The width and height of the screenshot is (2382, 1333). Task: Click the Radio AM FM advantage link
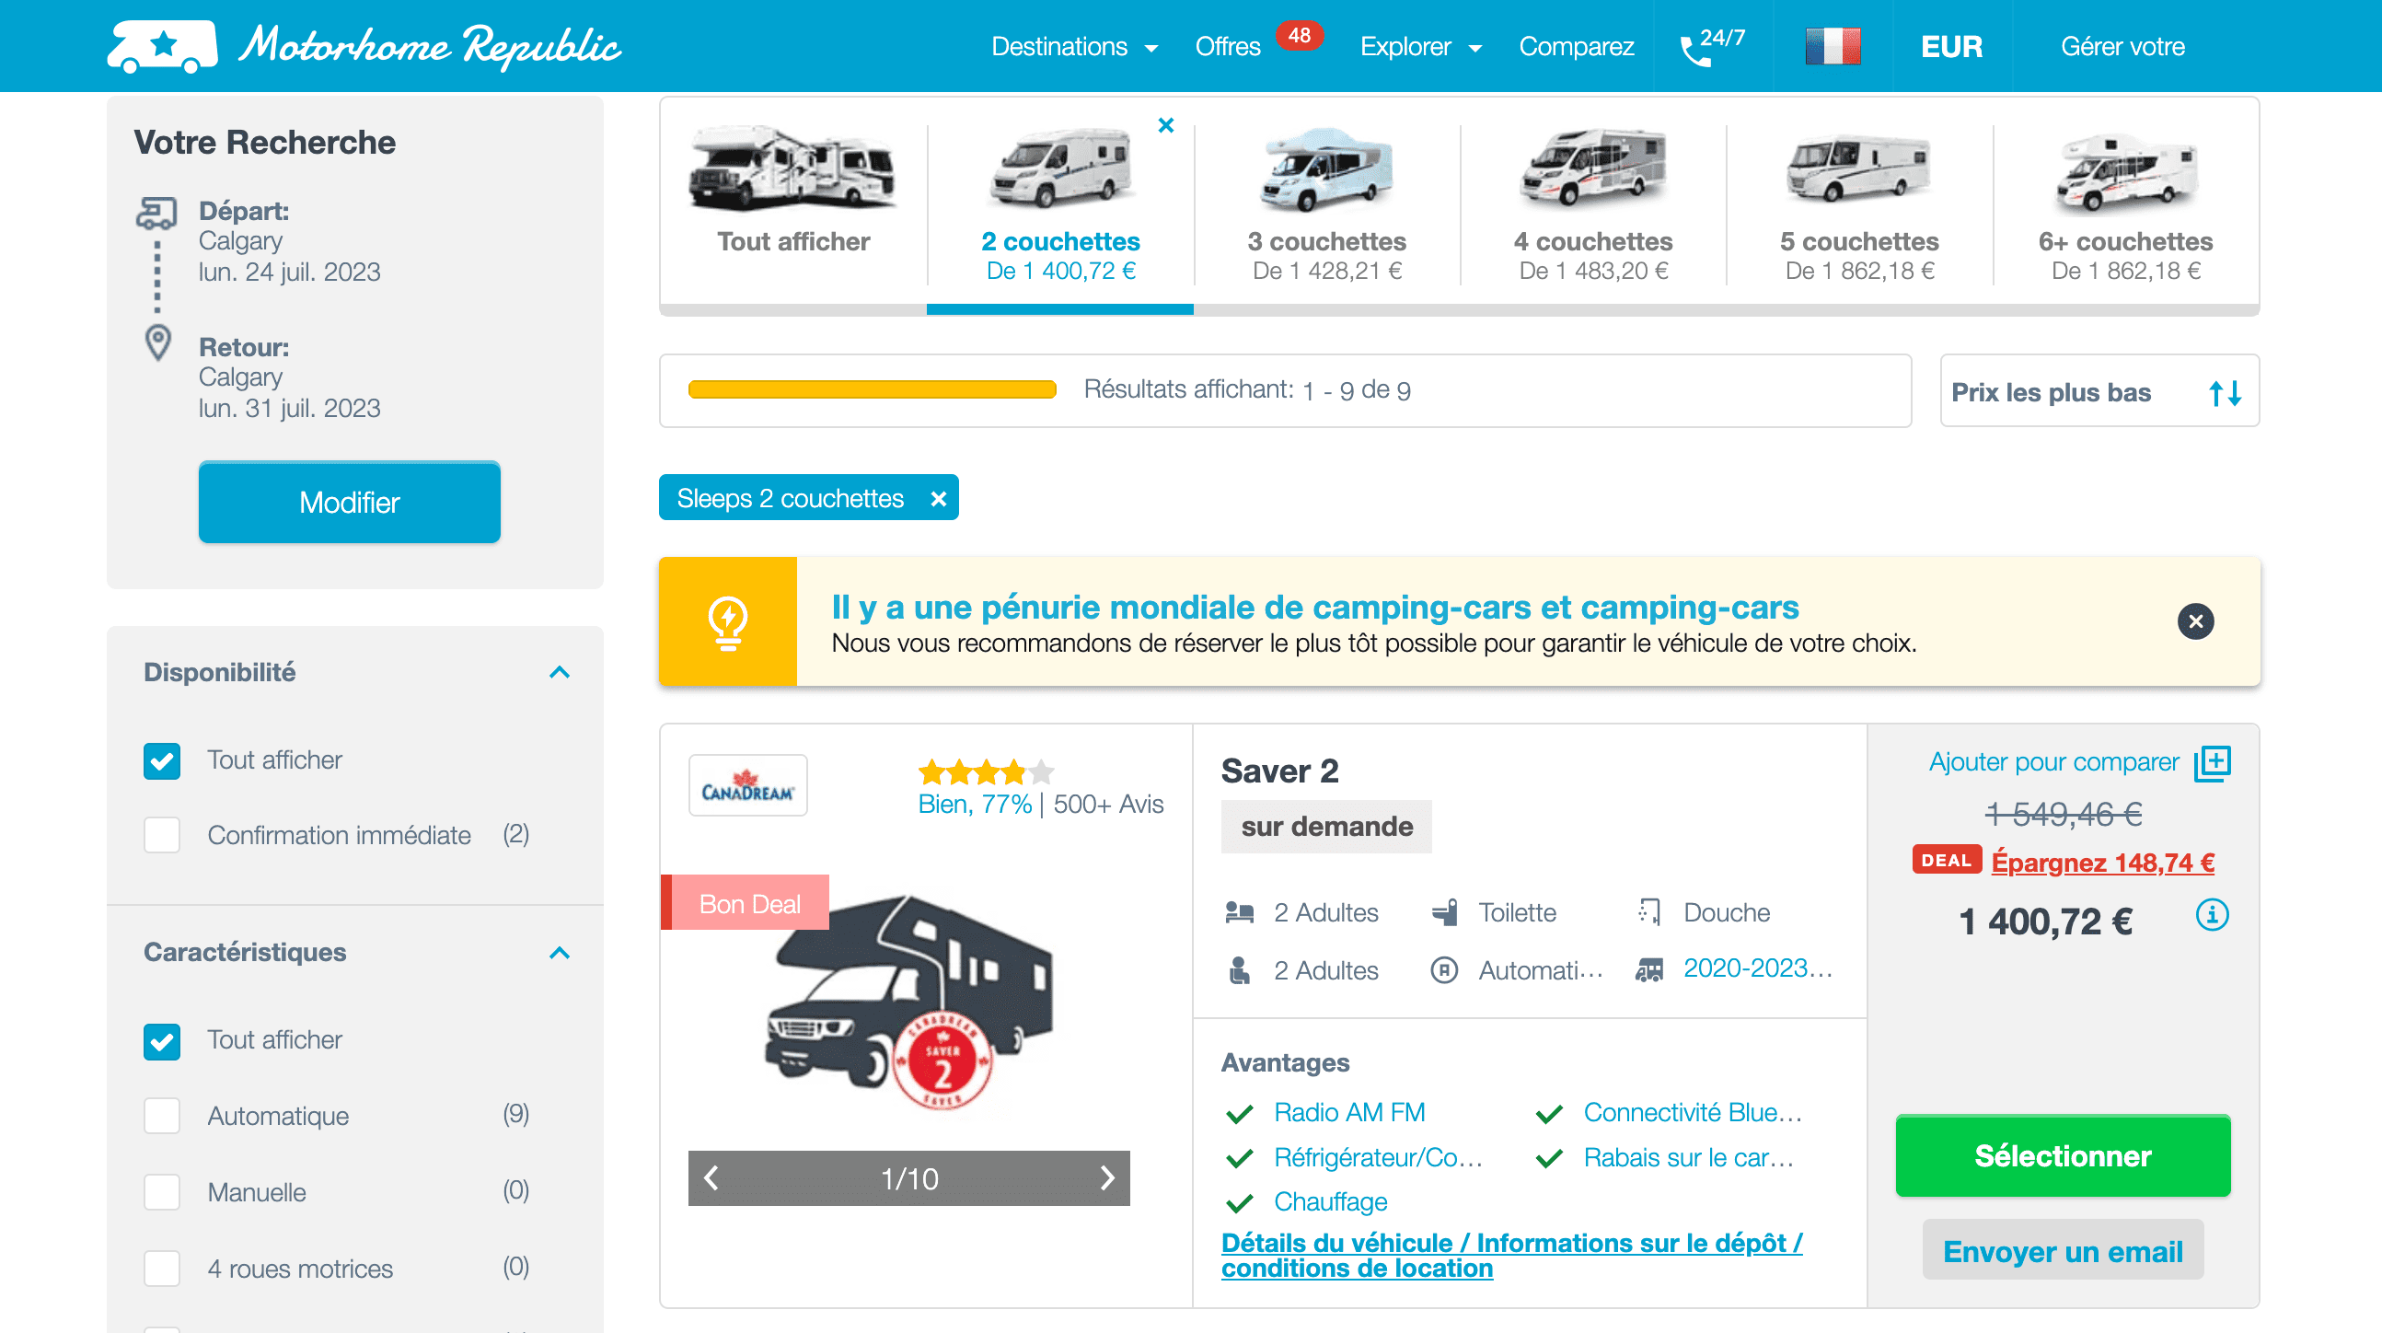pos(1349,1114)
